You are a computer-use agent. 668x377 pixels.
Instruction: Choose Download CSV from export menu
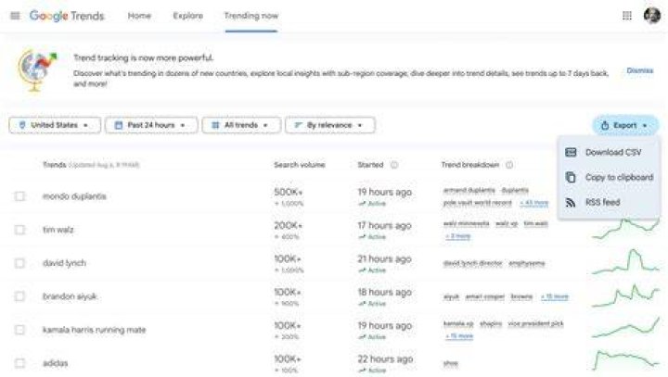click(x=609, y=152)
